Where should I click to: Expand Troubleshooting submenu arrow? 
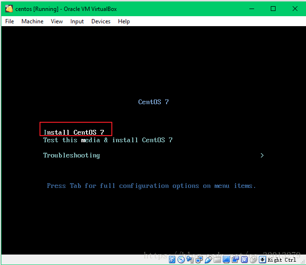(x=262, y=155)
